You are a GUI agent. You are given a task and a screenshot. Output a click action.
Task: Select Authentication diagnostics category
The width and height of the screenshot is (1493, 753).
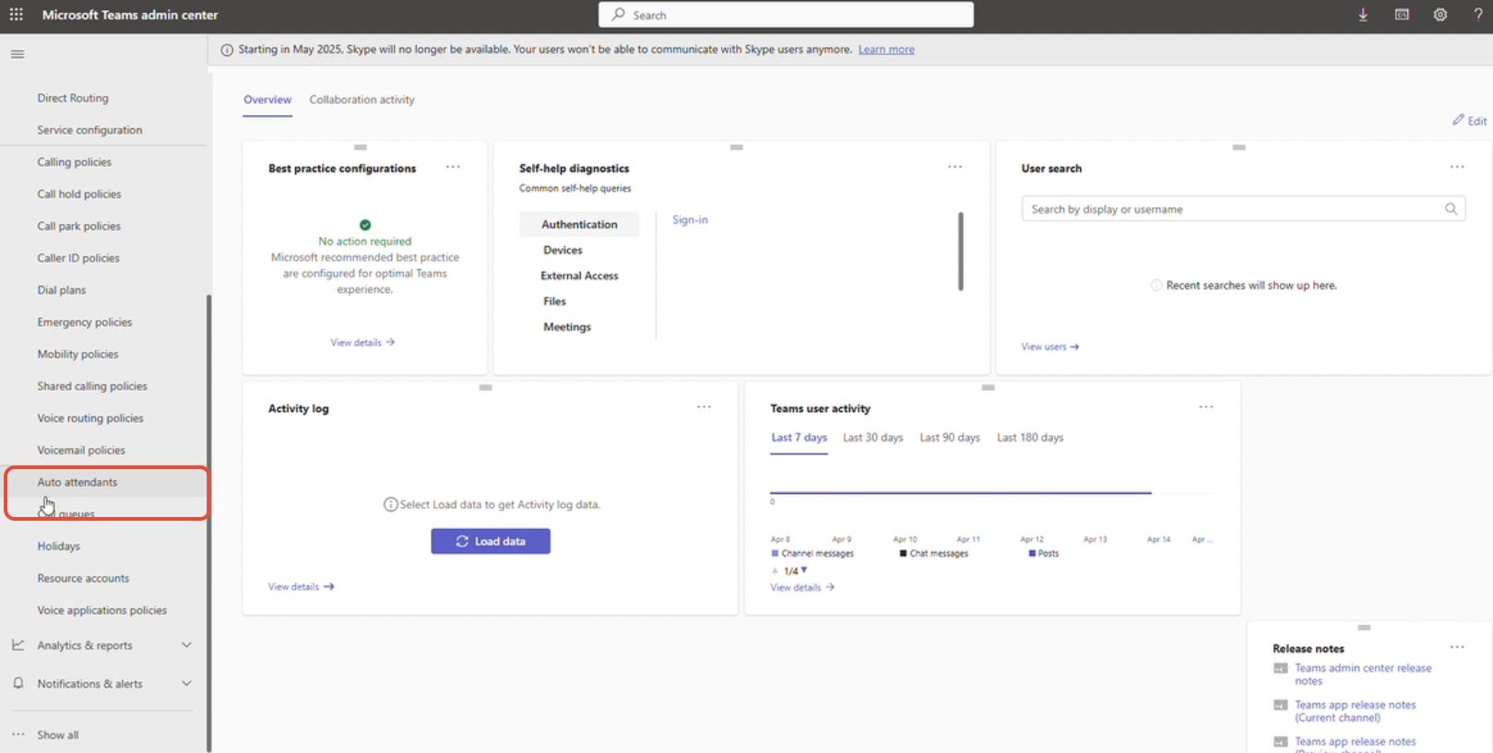(x=579, y=224)
